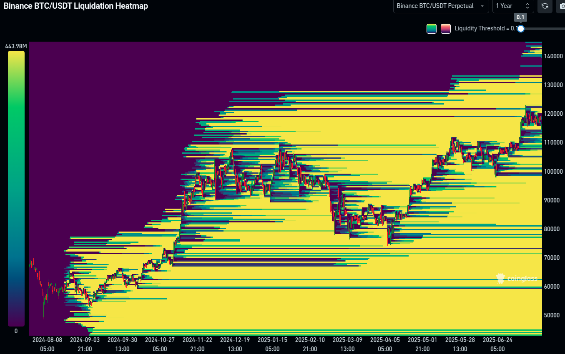Click the 0.1 slider tooltip value
The image size is (565, 354).
click(x=520, y=17)
